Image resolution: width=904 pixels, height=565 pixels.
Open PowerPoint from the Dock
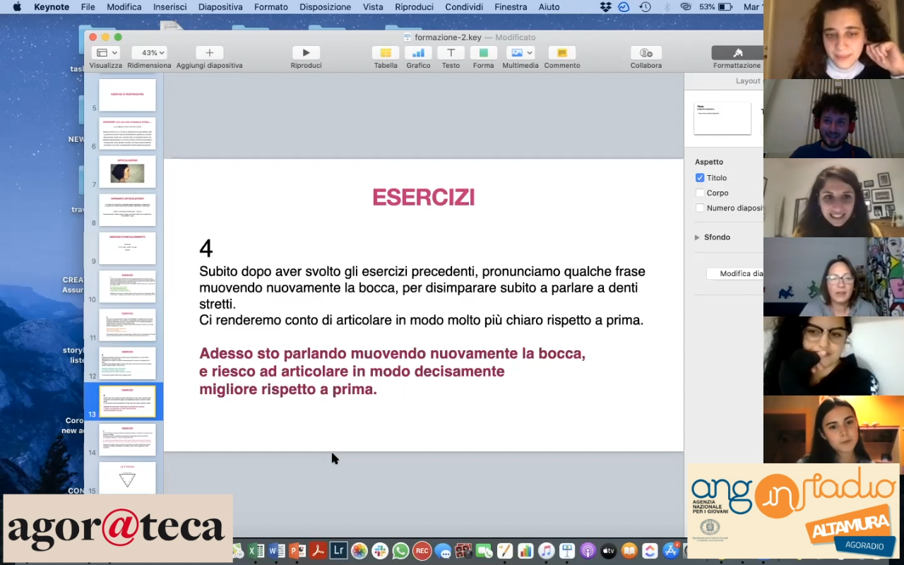297,551
